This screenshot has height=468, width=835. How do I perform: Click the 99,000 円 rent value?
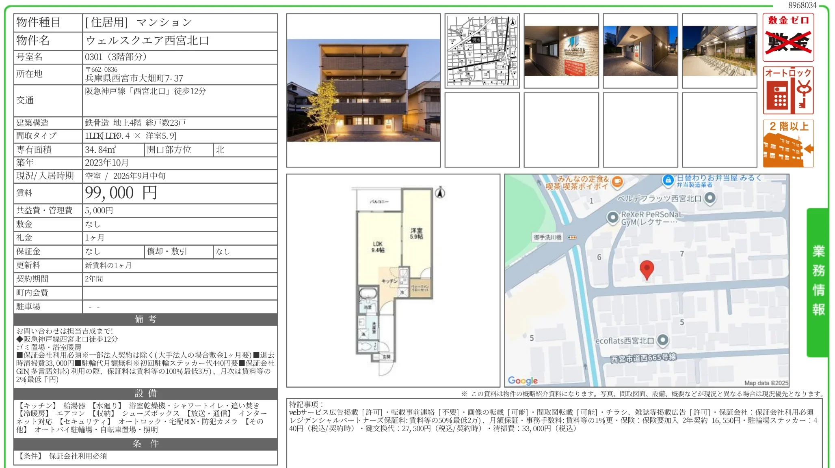coord(121,193)
